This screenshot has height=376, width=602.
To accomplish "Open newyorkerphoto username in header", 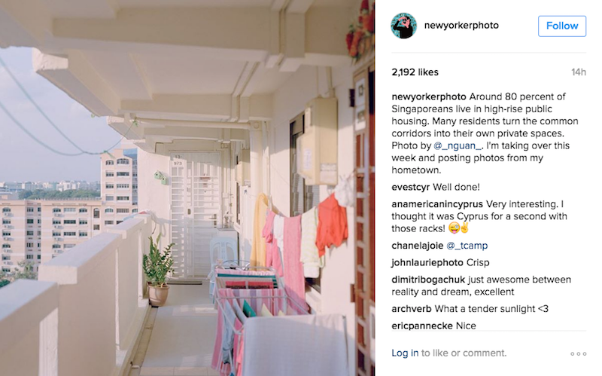I will pos(461,26).
